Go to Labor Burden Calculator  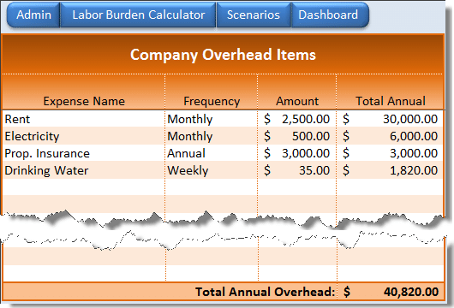pos(138,15)
